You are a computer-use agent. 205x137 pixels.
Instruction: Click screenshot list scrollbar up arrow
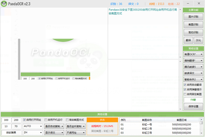[201, 120]
